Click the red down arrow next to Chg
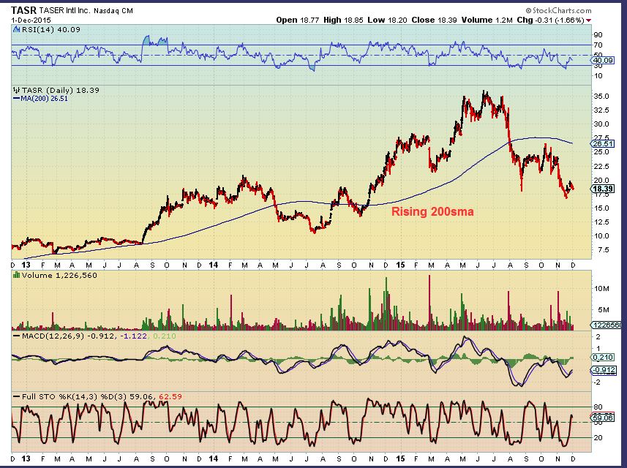This screenshot has width=627, height=468. coord(589,20)
